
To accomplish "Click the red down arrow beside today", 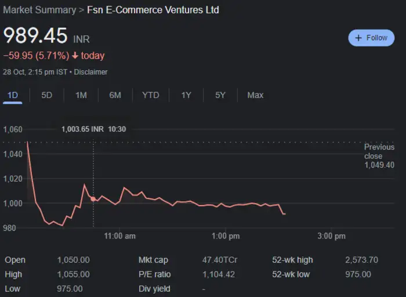I will click(x=75, y=56).
